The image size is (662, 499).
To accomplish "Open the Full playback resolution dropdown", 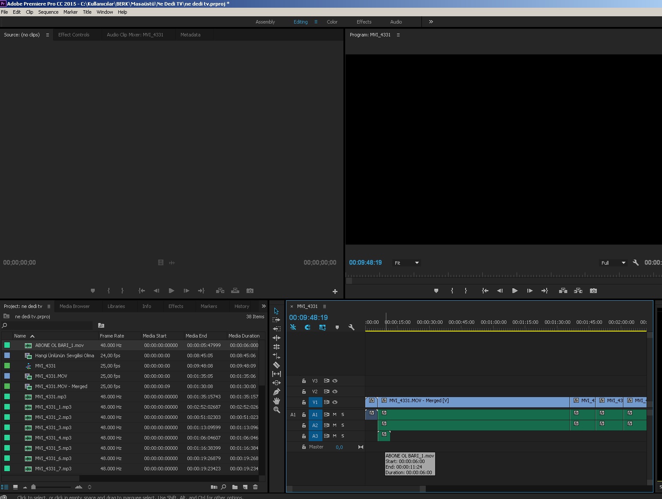I will click(614, 263).
